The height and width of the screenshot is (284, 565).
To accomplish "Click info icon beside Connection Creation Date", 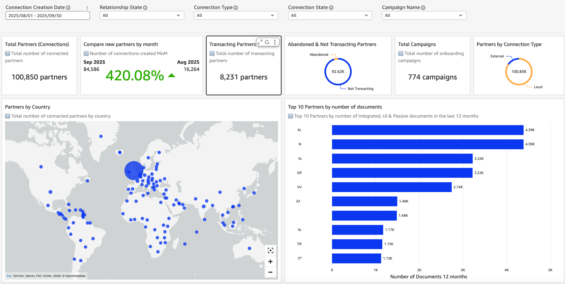I will [68, 8].
